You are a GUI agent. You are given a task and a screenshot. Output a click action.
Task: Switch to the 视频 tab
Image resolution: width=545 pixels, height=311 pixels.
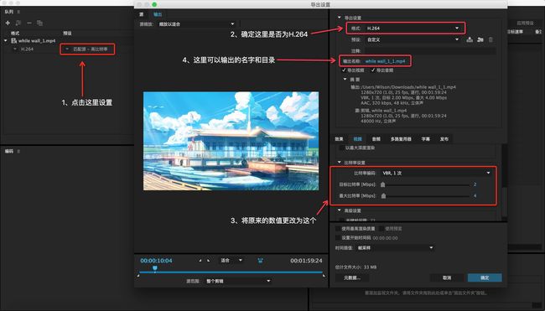[357, 139]
